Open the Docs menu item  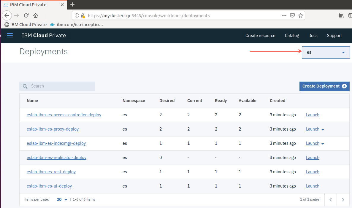pyautogui.click(x=313, y=36)
